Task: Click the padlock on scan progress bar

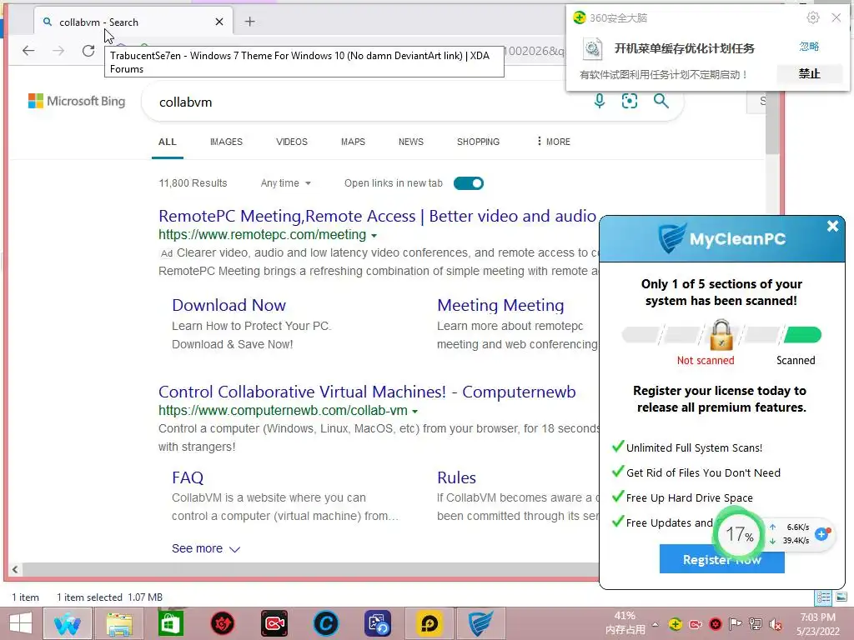Action: click(721, 335)
